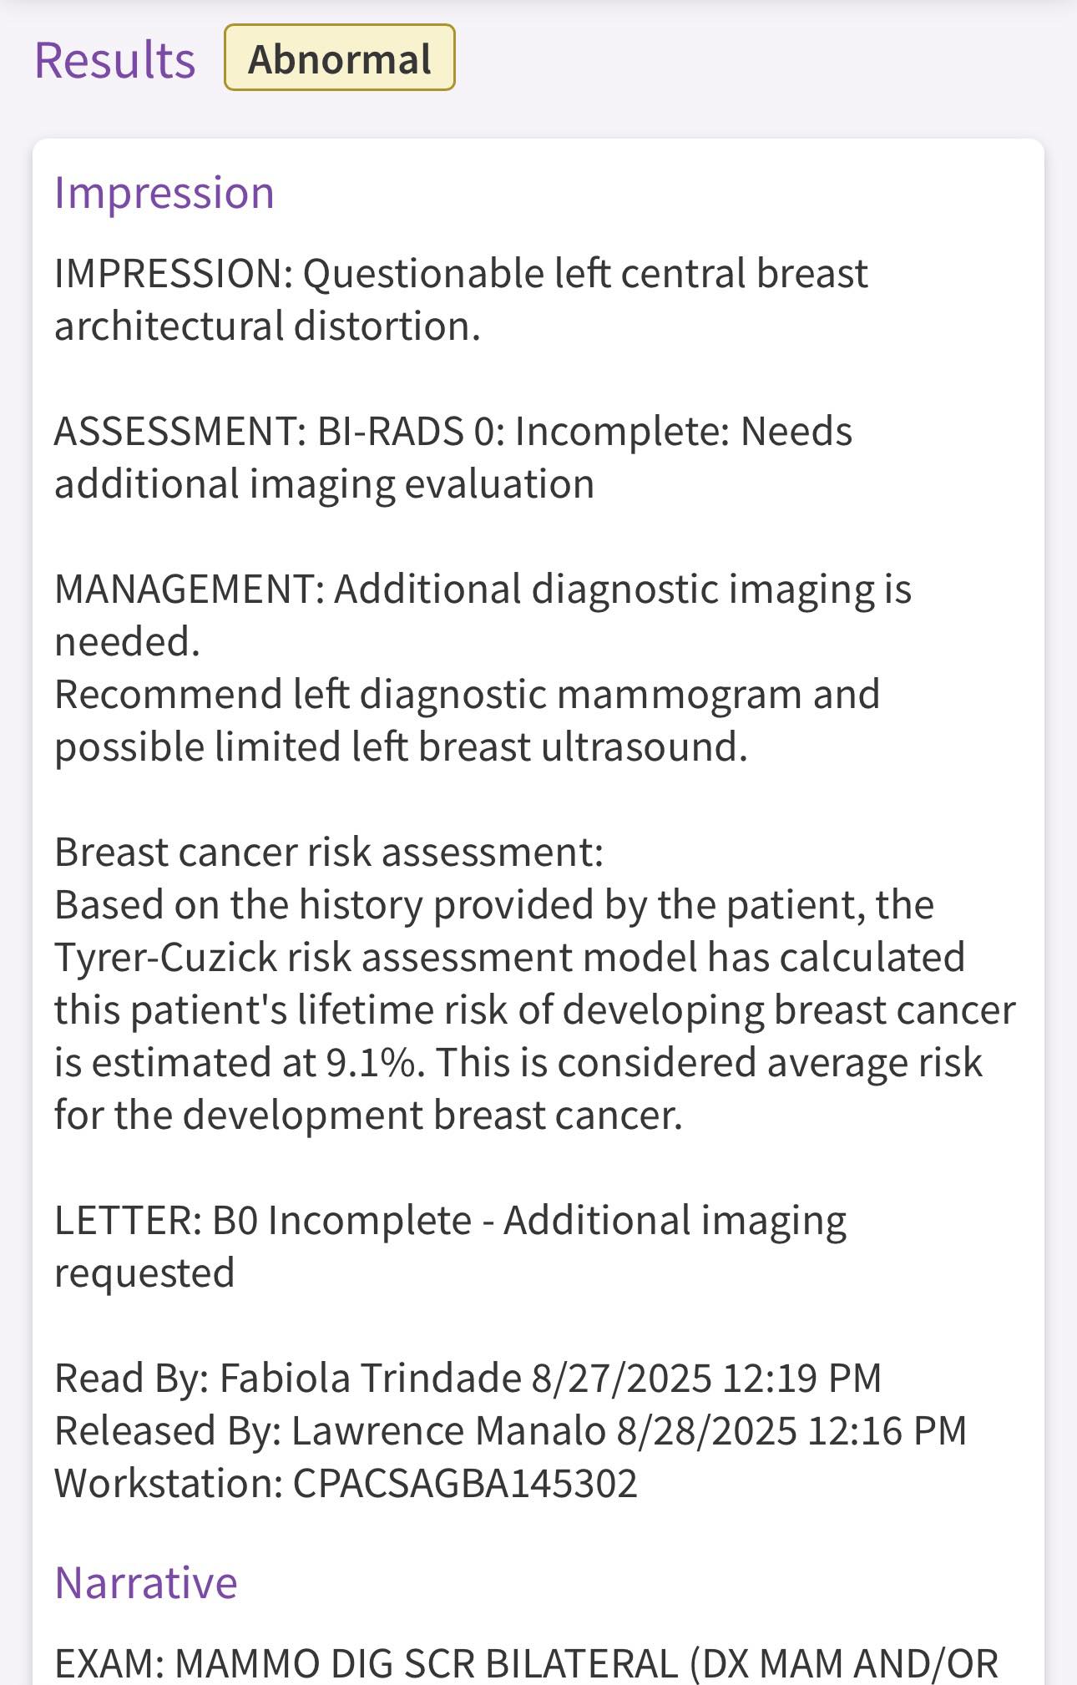The image size is (1077, 1685).
Task: Select the average risk sentence ending
Action: (369, 1116)
